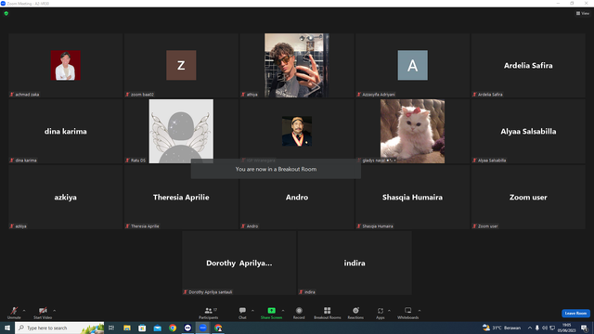This screenshot has width=594, height=334.
Task: Open video options arrow beside Start Video
Action: point(55,311)
